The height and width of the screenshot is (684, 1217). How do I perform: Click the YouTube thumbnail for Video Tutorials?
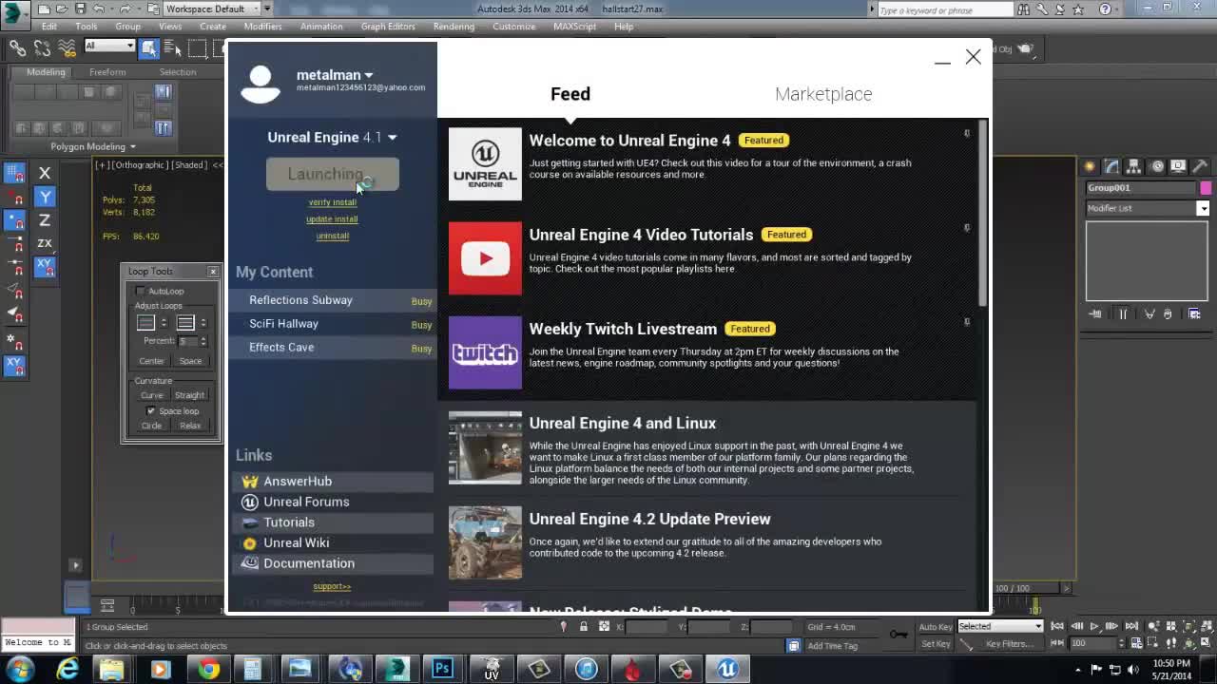tap(485, 258)
